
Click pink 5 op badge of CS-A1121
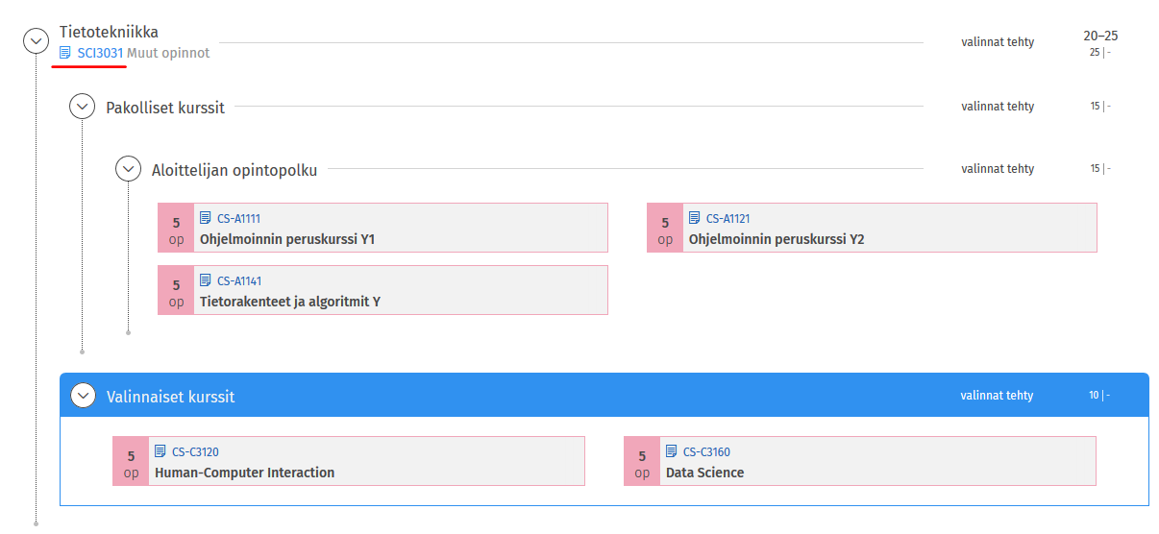coord(664,229)
